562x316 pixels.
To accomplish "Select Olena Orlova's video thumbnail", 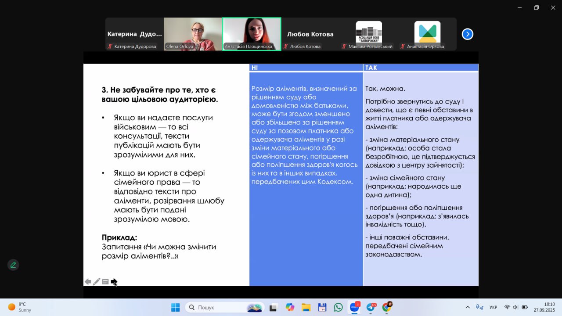I will [x=193, y=34].
